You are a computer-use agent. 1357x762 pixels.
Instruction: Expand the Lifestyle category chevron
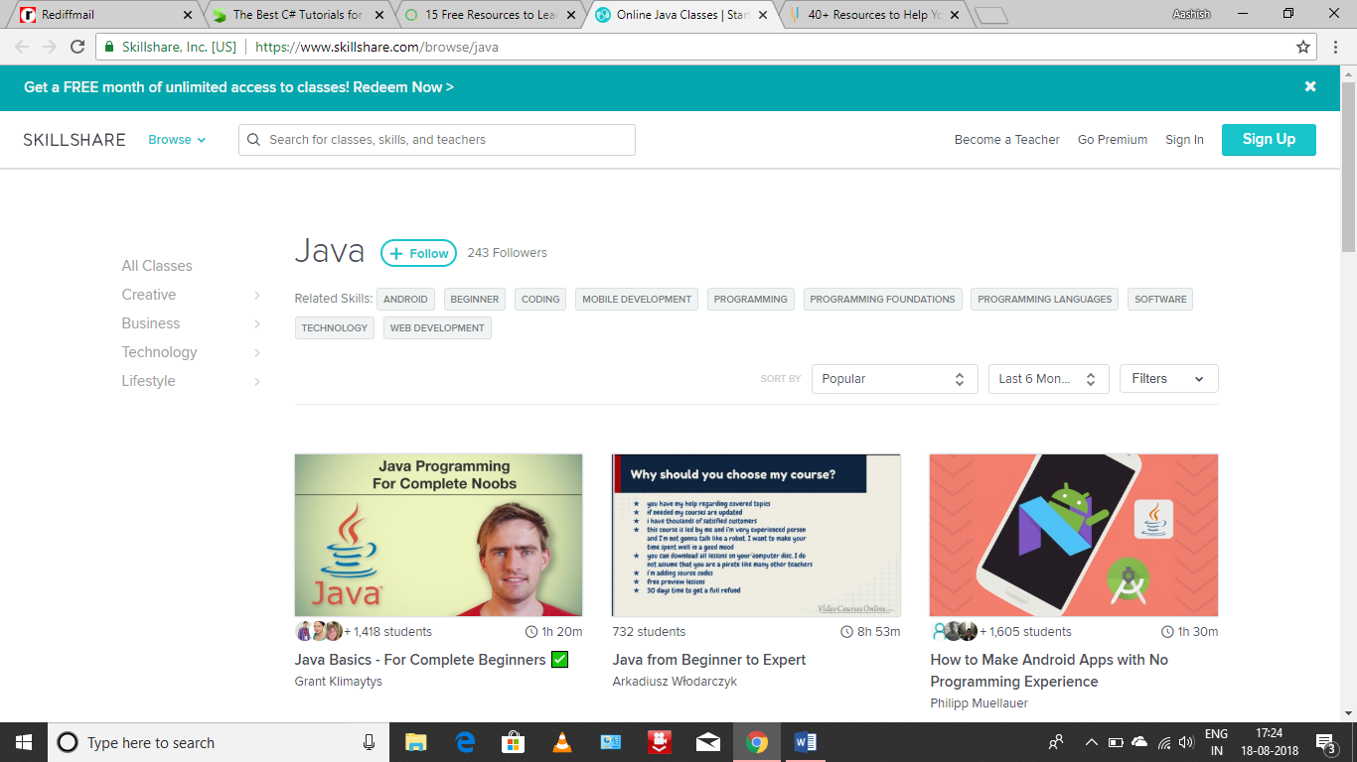257,382
